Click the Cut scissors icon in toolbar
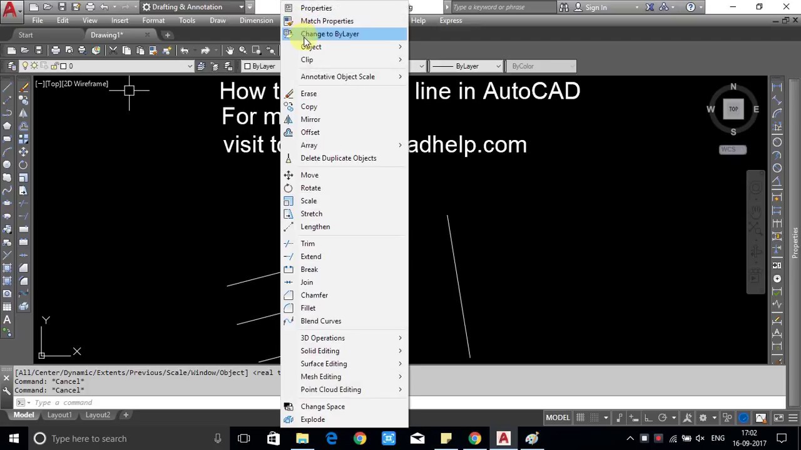Screen dimensions: 801x450 point(113,50)
